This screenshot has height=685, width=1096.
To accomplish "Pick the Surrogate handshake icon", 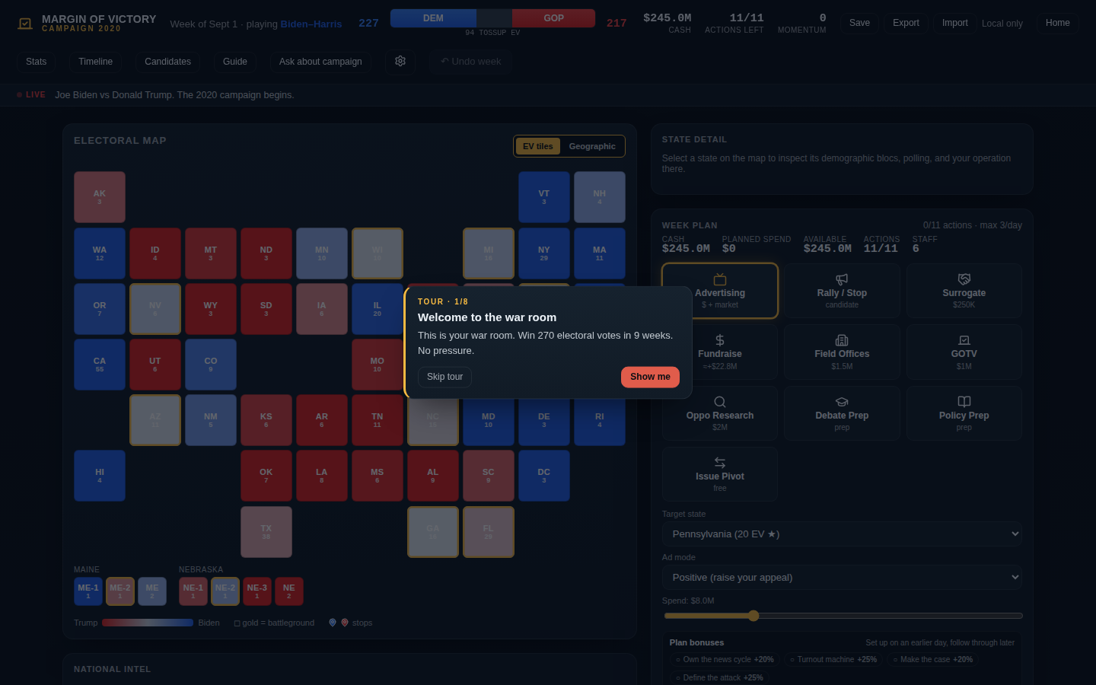I will click(964, 279).
